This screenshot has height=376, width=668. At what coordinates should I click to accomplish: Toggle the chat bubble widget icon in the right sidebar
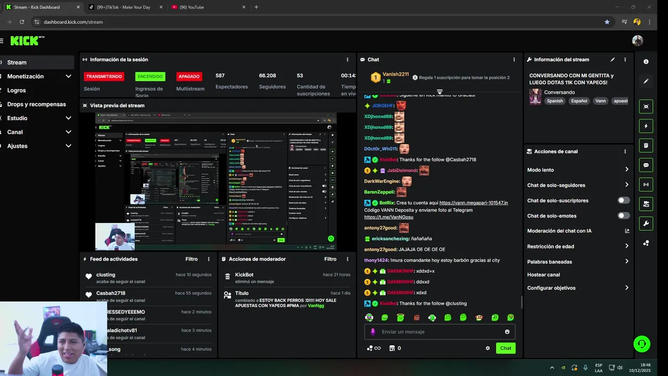coord(646,165)
